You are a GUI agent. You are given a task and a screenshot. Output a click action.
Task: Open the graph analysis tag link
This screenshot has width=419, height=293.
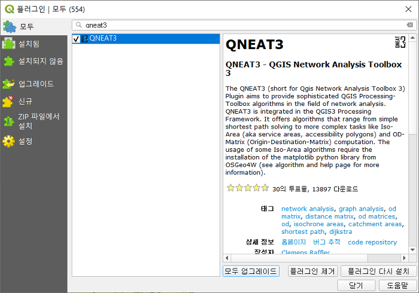(361, 209)
